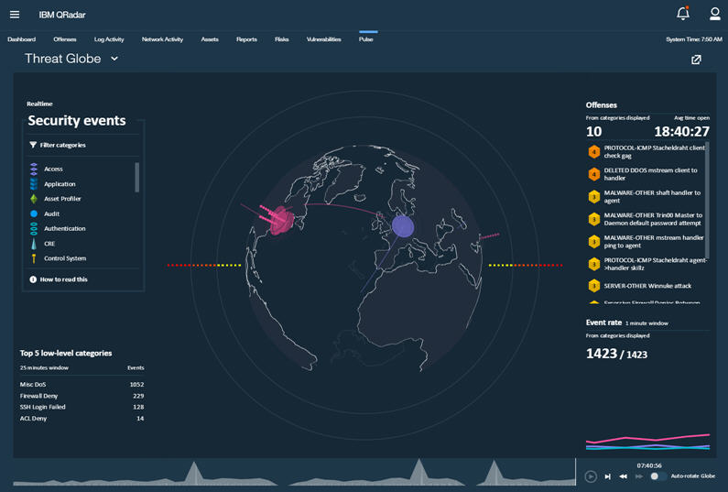Switch to the Offenses tab

pyautogui.click(x=64, y=39)
